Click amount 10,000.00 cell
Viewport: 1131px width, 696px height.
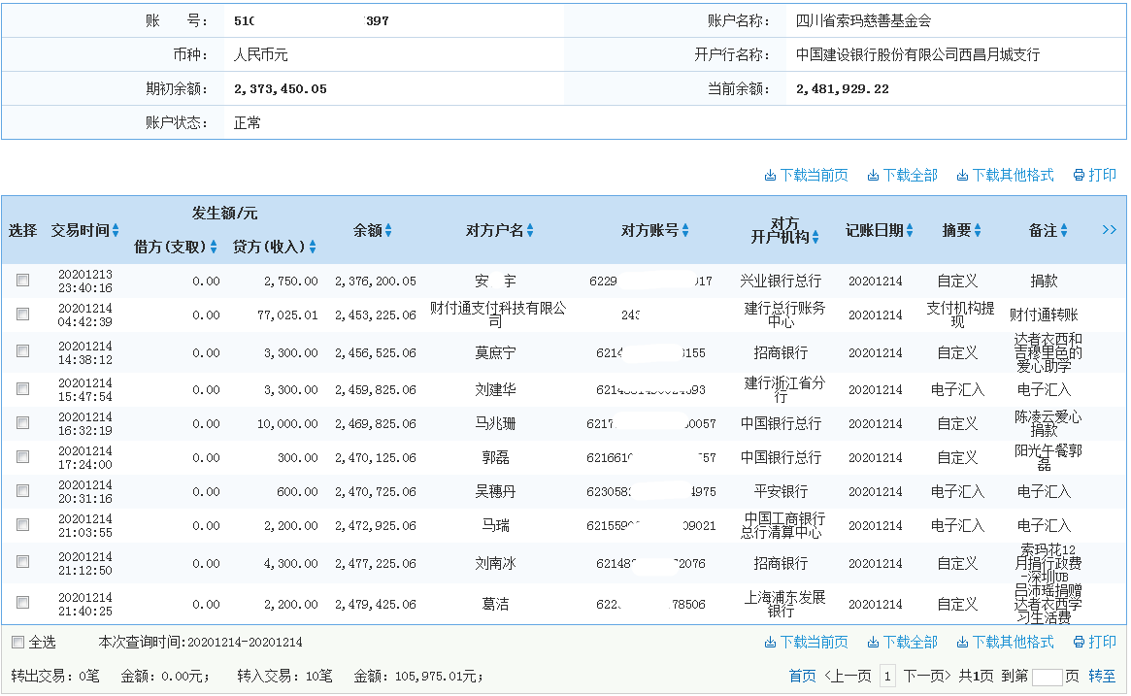click(x=287, y=424)
